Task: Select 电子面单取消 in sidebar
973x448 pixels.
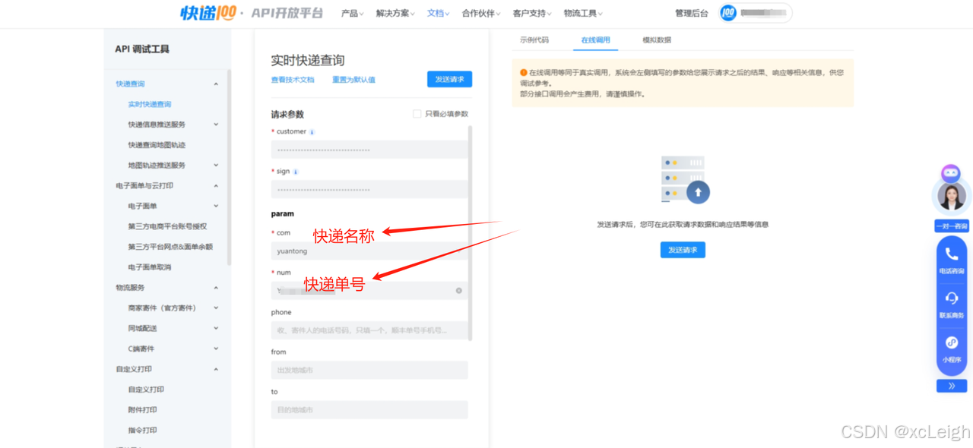Action: [150, 267]
